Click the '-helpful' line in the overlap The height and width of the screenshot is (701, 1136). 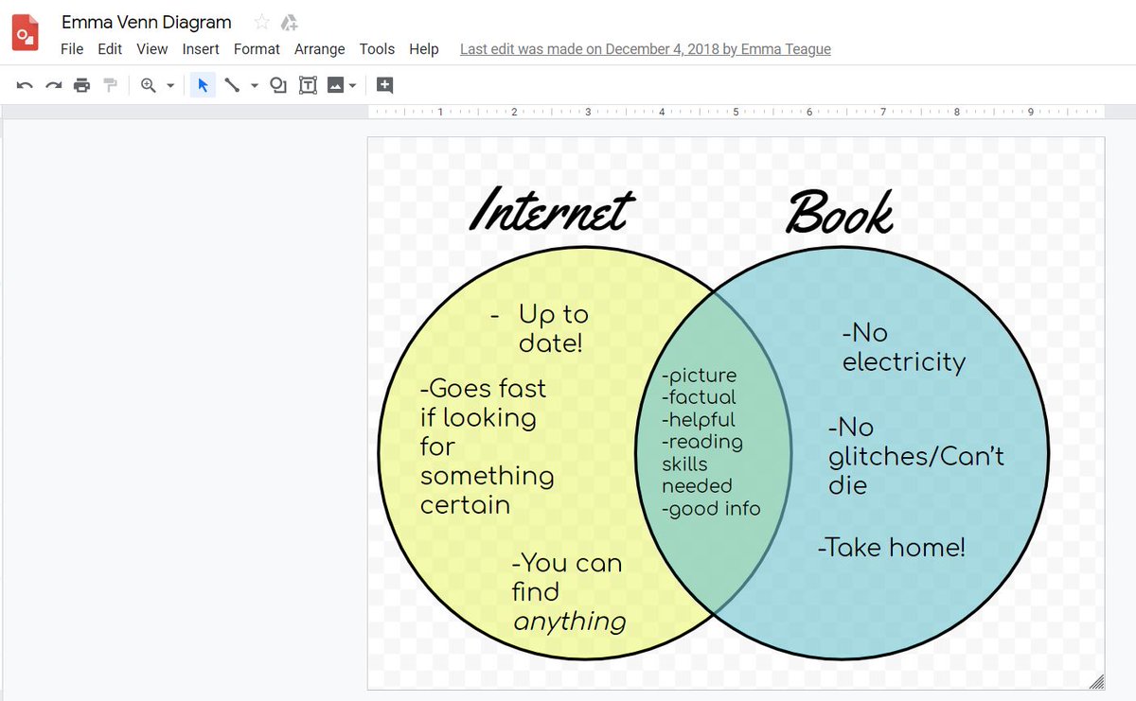(x=698, y=419)
